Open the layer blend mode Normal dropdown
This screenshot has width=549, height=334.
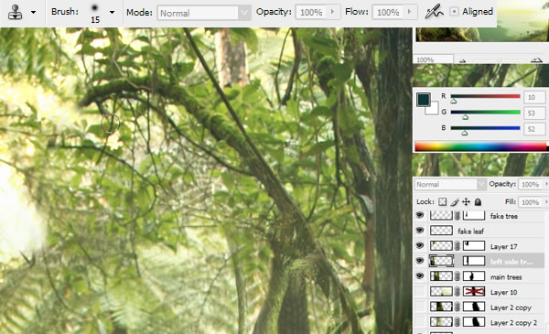click(x=450, y=184)
